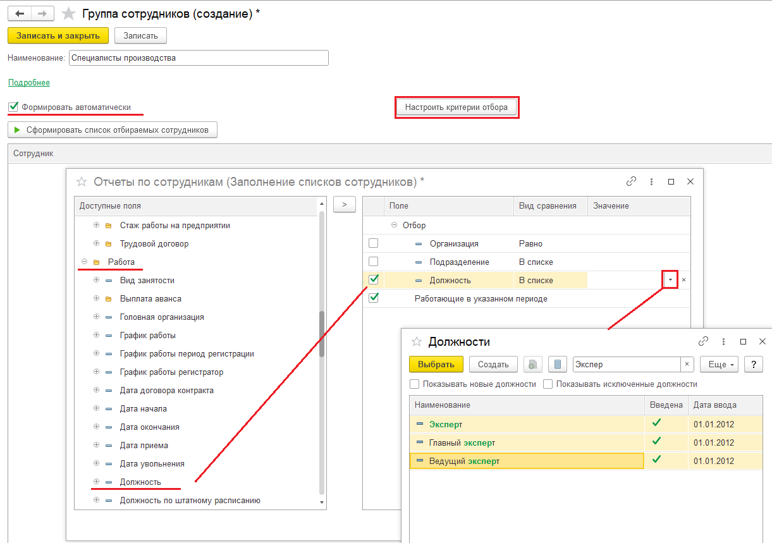Screen dimensions: 772x543
Task: Clear the Экспер search field
Action: tap(687, 365)
